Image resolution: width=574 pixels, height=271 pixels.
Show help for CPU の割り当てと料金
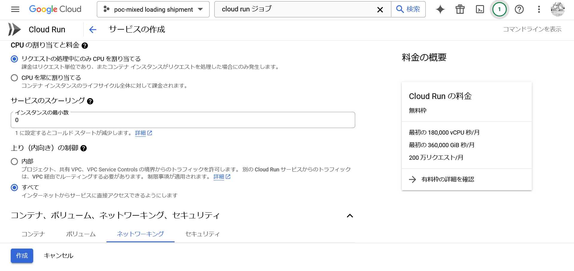pos(85,46)
